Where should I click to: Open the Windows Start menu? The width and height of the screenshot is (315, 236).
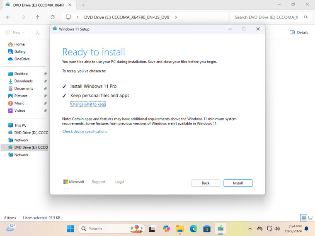pyautogui.click(x=70, y=229)
